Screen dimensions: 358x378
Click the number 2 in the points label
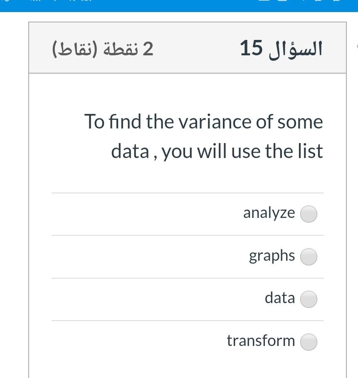pos(148,49)
